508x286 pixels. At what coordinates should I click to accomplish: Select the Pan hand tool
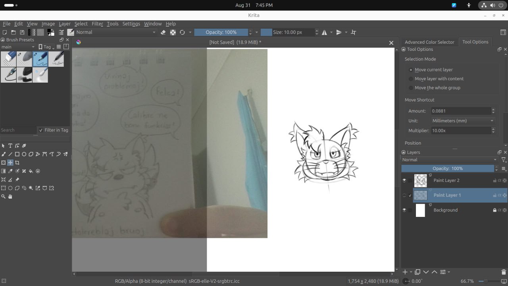click(x=10, y=196)
